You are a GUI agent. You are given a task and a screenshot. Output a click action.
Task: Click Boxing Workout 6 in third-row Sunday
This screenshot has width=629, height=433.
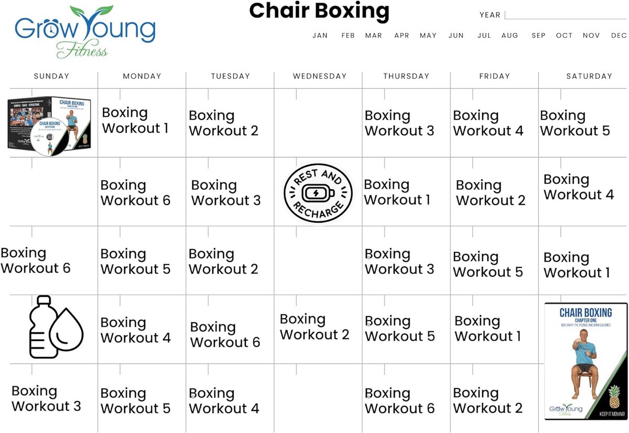35,261
